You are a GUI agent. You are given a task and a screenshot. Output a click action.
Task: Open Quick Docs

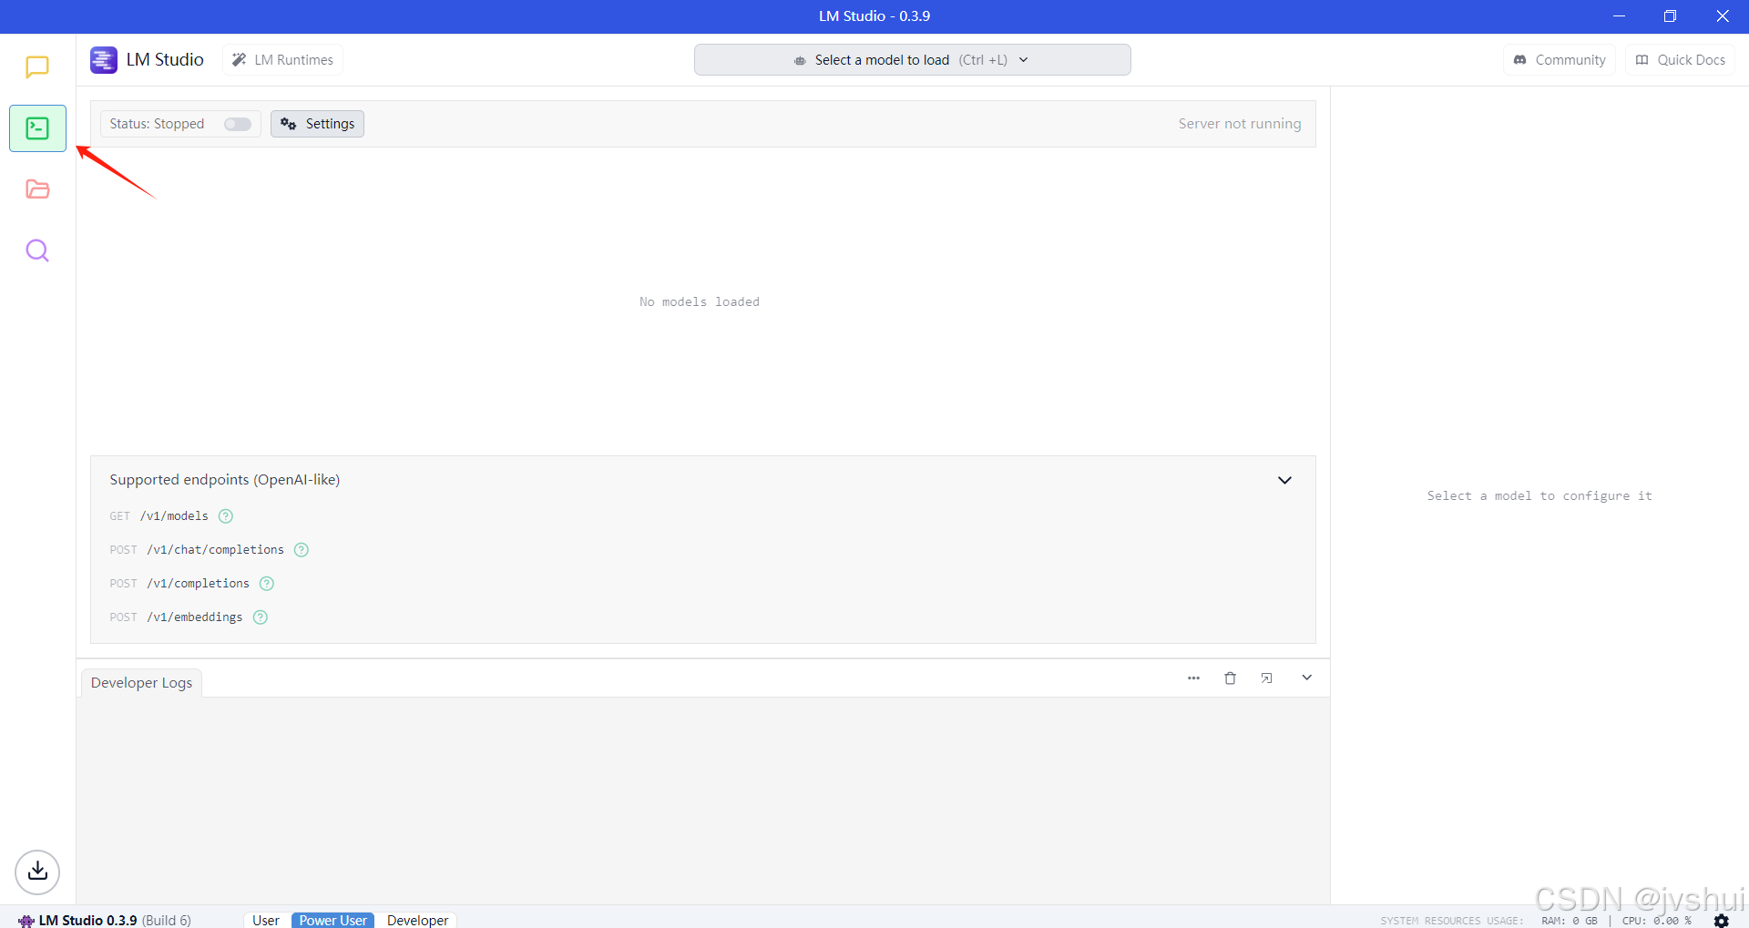pos(1681,60)
